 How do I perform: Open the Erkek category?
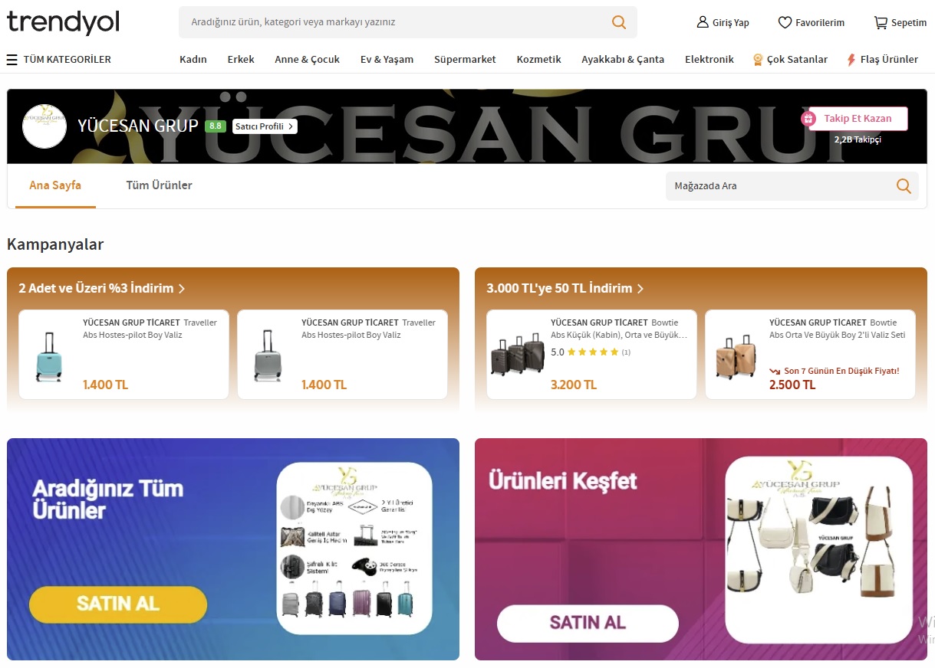241,59
